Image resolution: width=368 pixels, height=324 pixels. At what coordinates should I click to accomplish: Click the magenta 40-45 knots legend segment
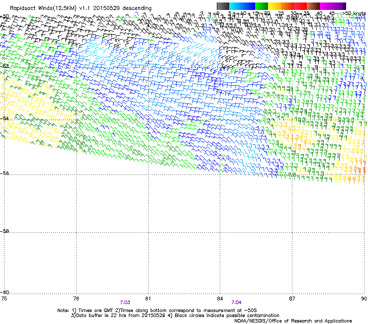click(x=326, y=6)
